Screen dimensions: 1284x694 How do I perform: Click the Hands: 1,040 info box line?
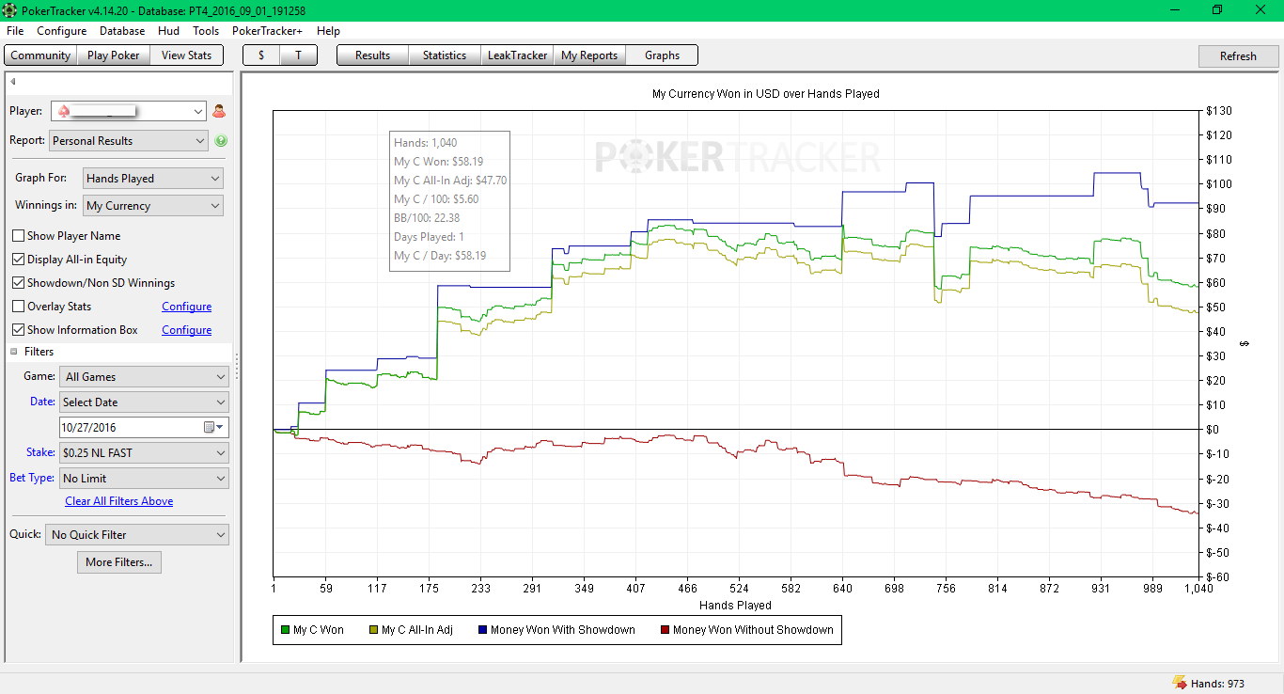pos(426,143)
